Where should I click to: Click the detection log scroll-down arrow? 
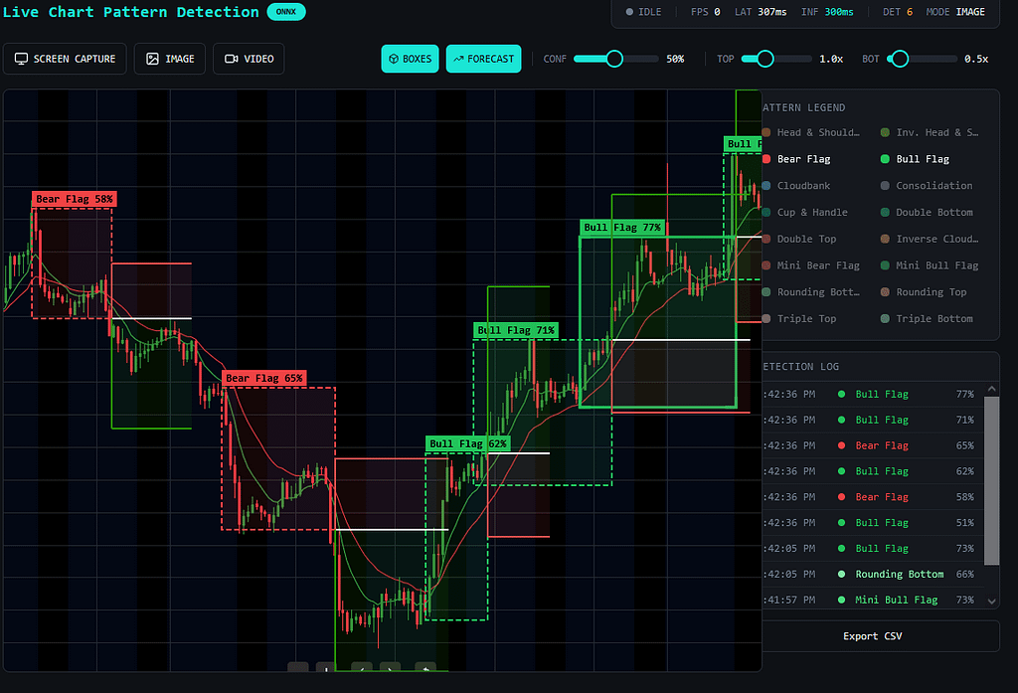pyautogui.click(x=991, y=601)
